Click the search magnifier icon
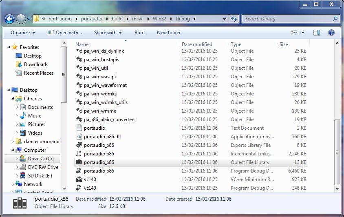 coord(335,19)
